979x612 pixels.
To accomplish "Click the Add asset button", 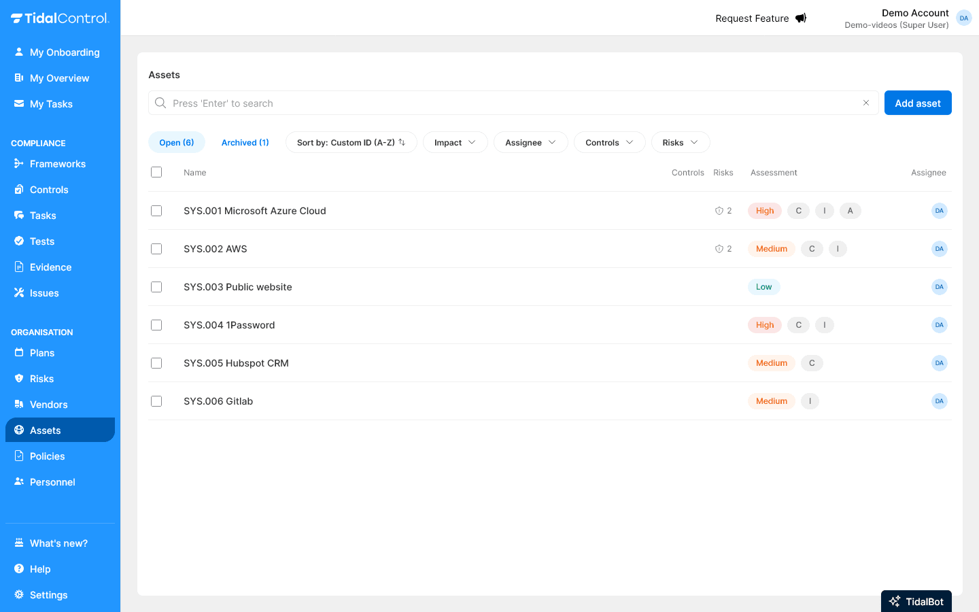I will [918, 103].
